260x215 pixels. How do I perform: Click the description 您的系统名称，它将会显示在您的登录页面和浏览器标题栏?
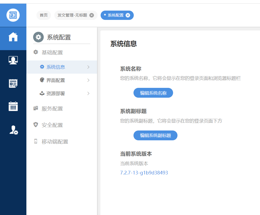point(180,78)
